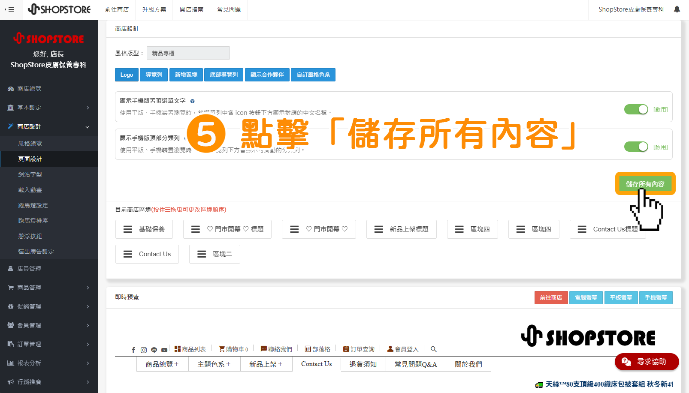Disable 顯示手機版頂部分類列 toggle
689x393 pixels.
coord(636,146)
